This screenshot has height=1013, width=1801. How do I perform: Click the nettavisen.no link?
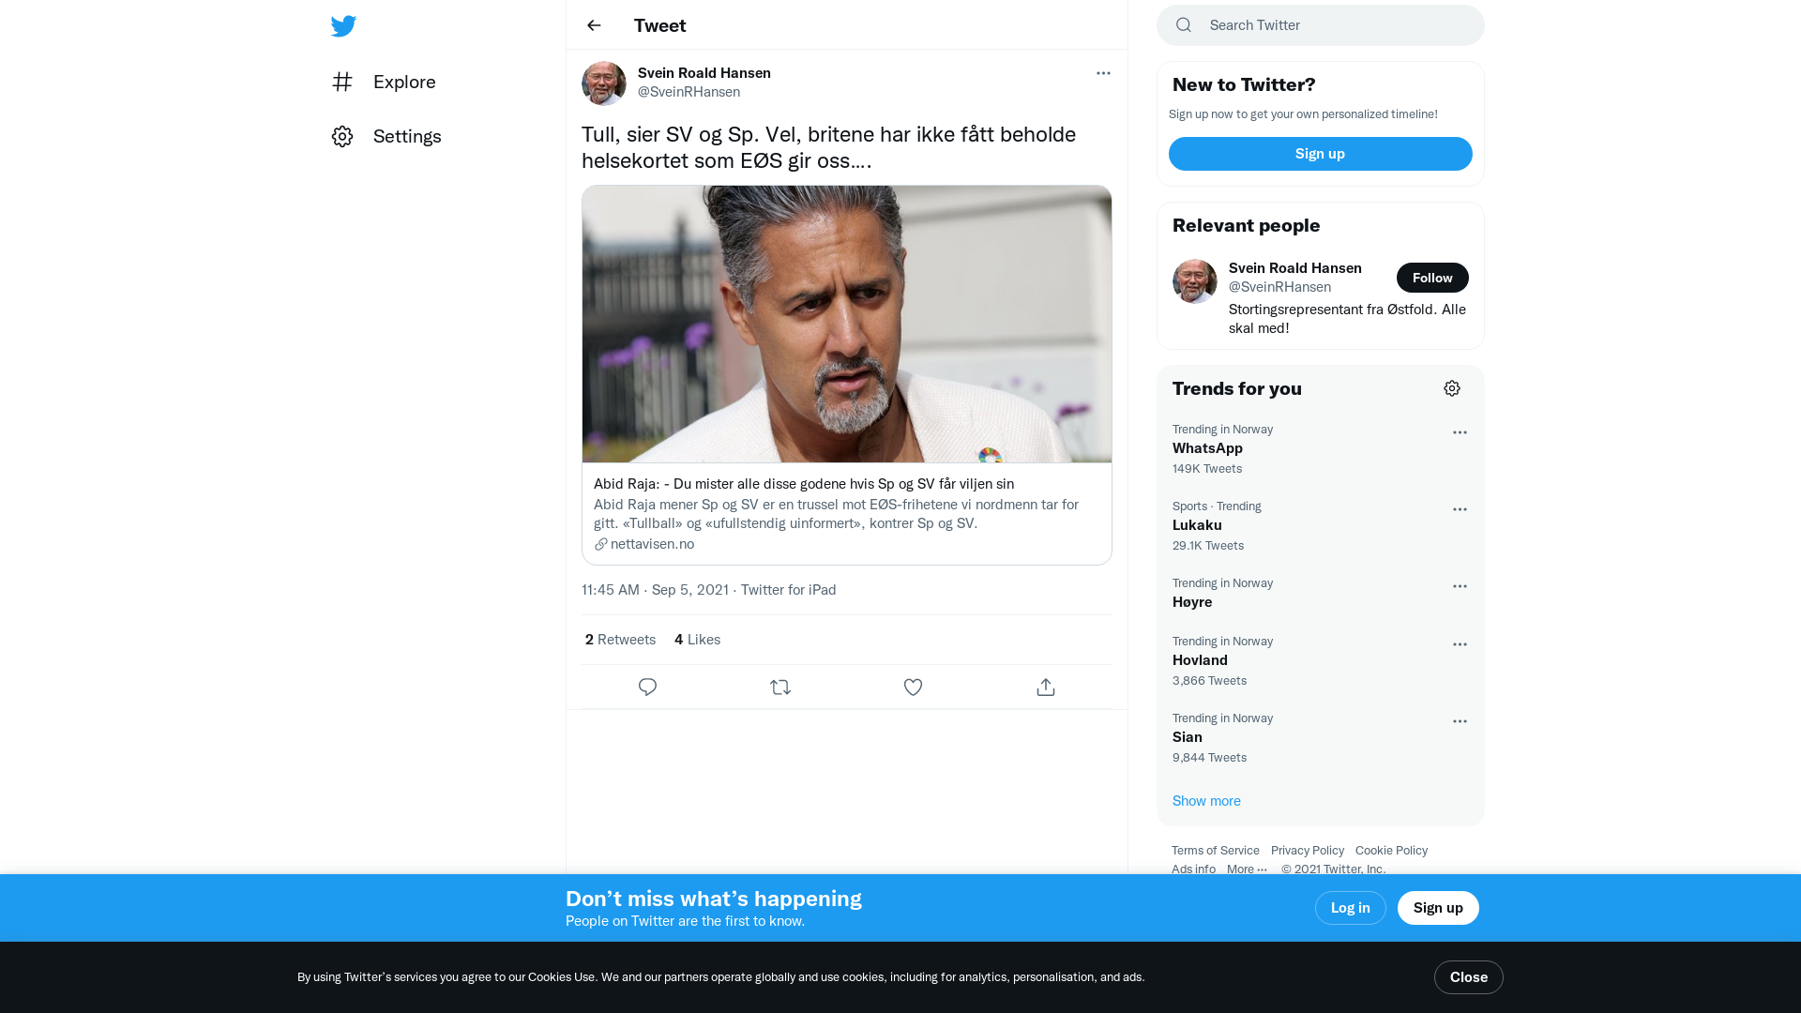click(x=644, y=544)
